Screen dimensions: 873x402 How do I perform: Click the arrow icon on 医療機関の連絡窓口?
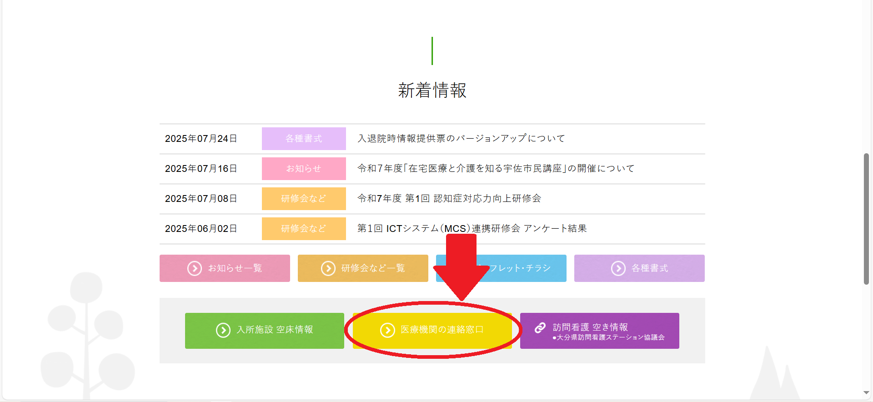(387, 330)
